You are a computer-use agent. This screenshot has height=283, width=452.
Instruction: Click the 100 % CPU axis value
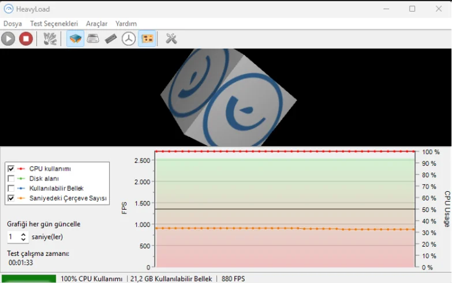pos(431,152)
